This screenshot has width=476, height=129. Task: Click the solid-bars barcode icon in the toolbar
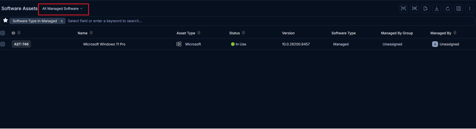coord(415,9)
